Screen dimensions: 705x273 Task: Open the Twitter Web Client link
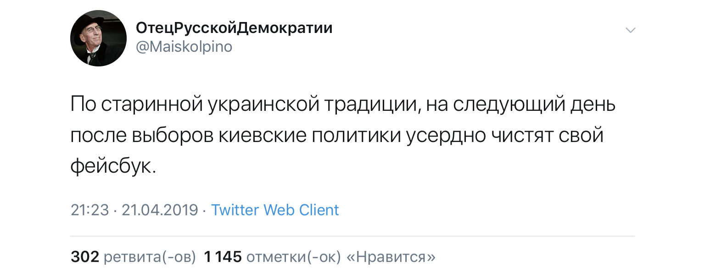(274, 210)
